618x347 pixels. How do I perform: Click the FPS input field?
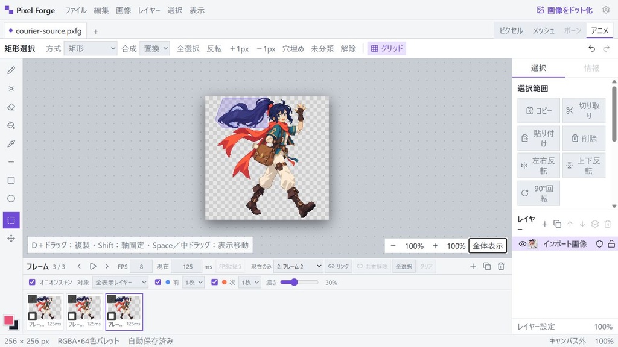click(x=141, y=266)
